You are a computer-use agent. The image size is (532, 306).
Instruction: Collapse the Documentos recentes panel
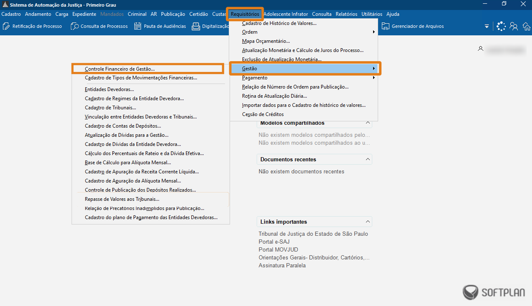(367, 160)
